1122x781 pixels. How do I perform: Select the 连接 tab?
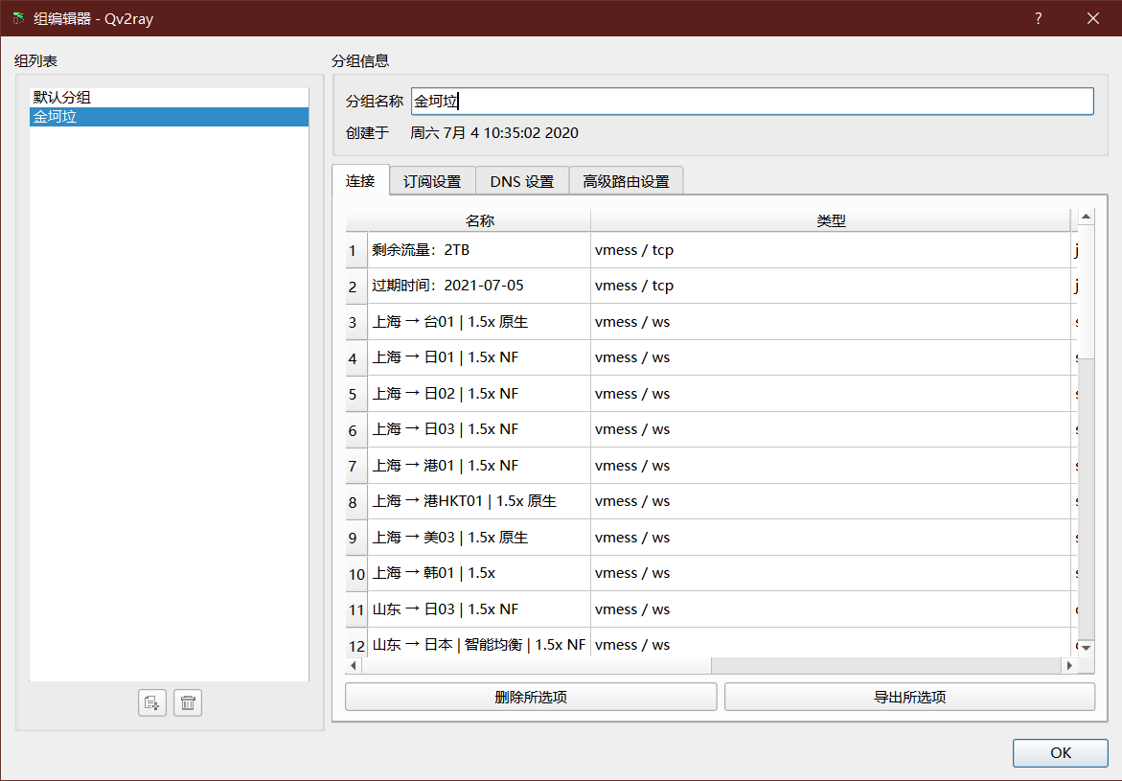(x=360, y=180)
